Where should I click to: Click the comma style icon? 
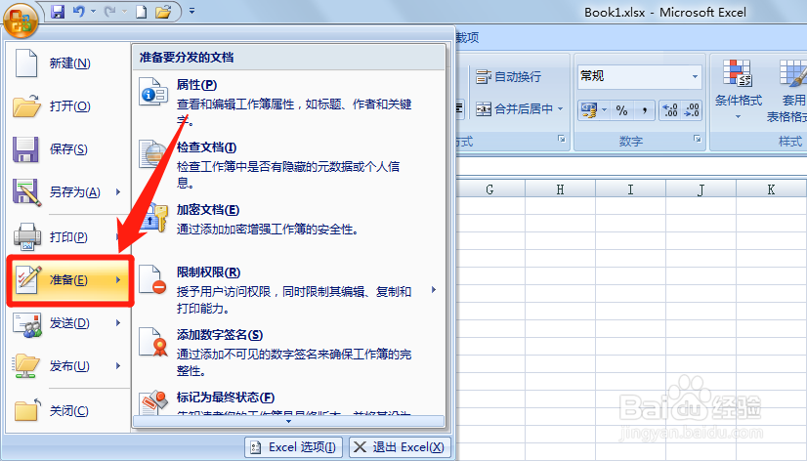tap(644, 110)
